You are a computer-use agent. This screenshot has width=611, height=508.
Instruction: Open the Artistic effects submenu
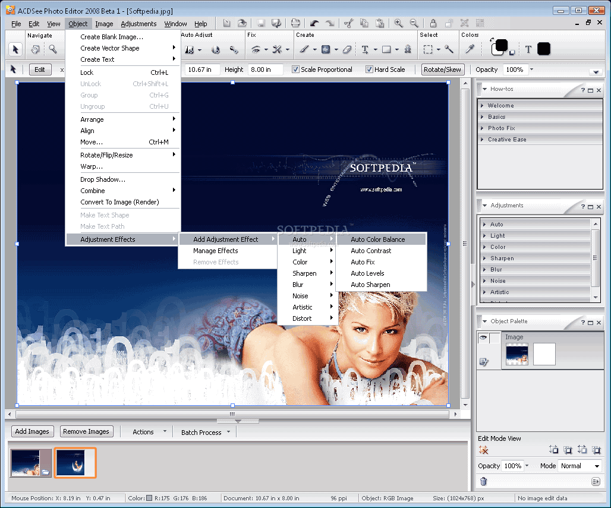tap(307, 307)
